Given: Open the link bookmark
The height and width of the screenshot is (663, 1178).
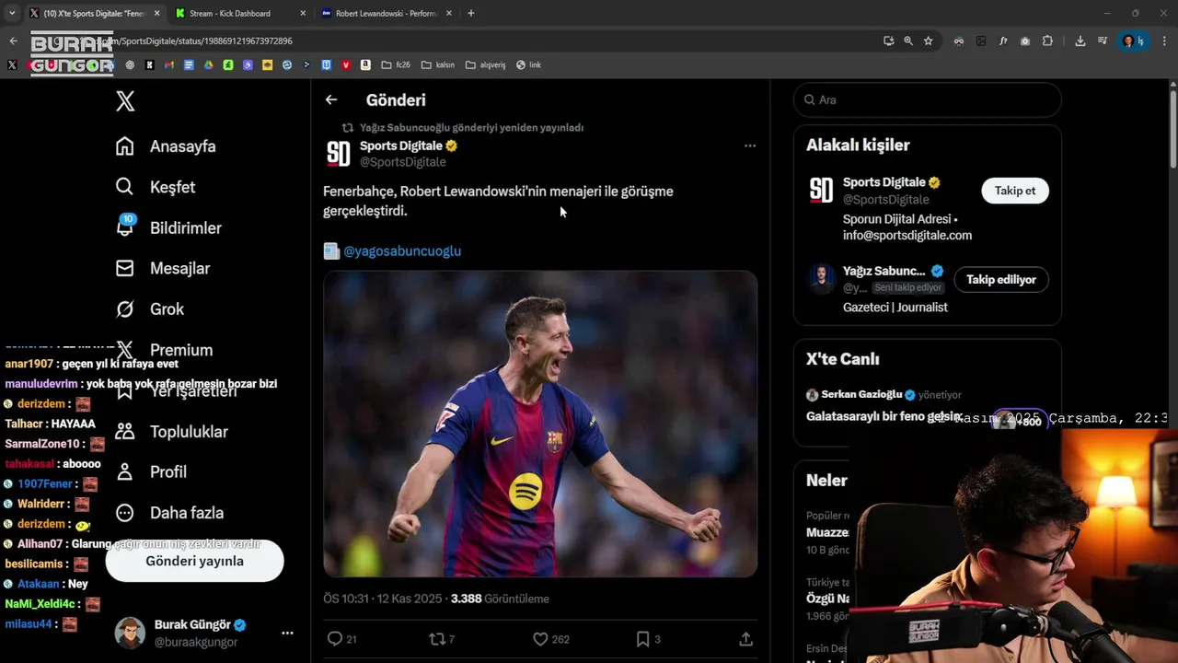Looking at the screenshot, I should point(528,65).
